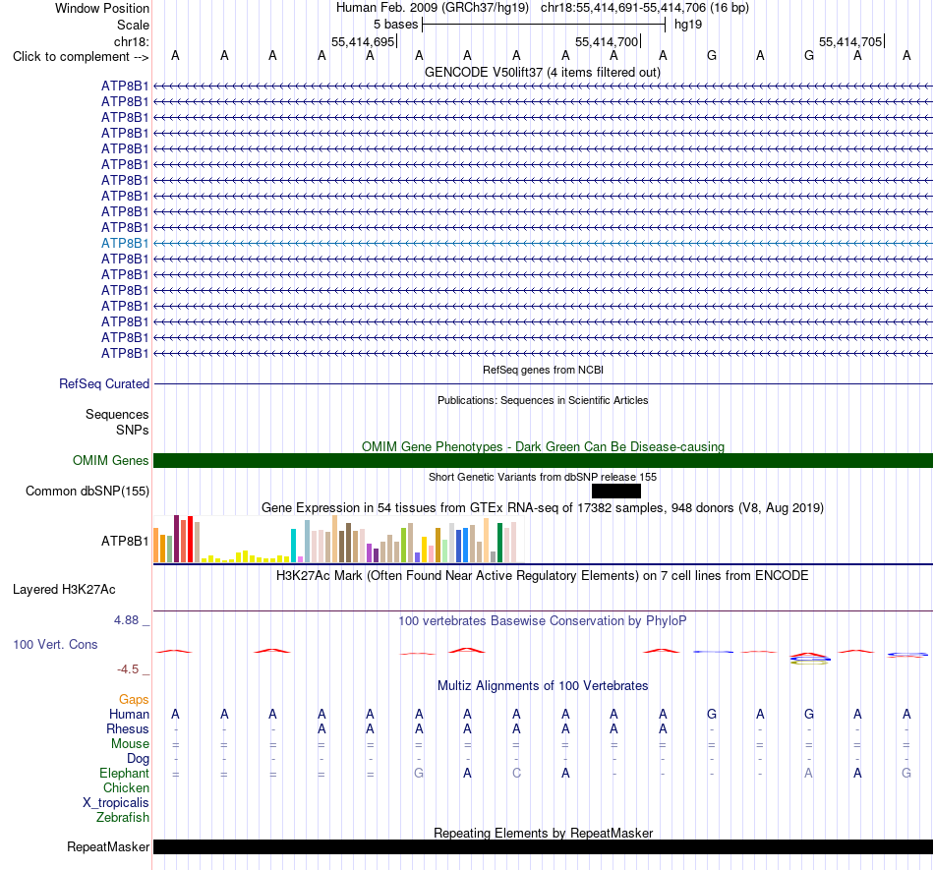This screenshot has height=870, width=934.
Task: Click the Sequences subtrack label
Action: (x=117, y=415)
